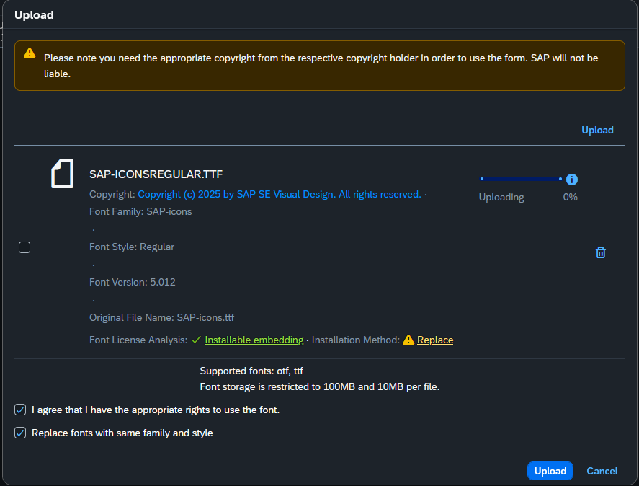Click the document icon for the font file

[x=62, y=174]
